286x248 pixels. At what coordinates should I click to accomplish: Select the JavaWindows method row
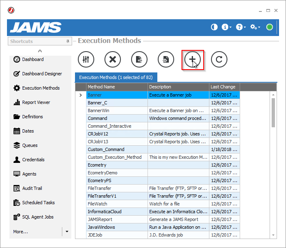tap(163, 227)
